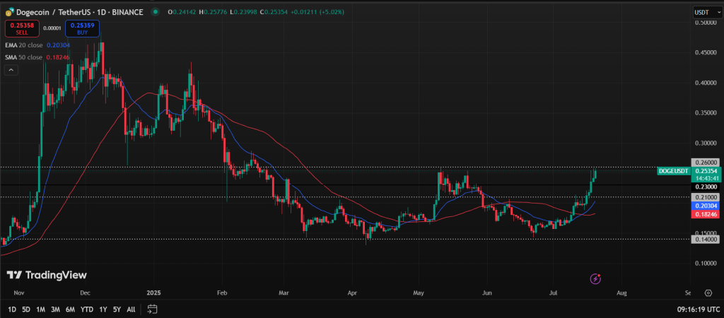Click the green 0.25354 current price label
The width and height of the screenshot is (724, 318).
706,175
